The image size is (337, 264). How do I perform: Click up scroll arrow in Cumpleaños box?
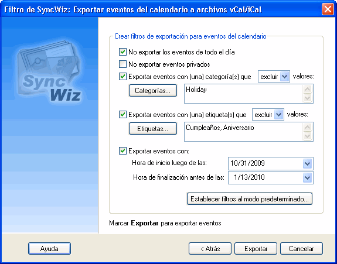[307, 127]
